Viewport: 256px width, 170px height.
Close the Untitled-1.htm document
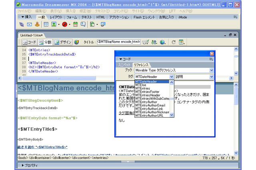[x=235, y=35]
